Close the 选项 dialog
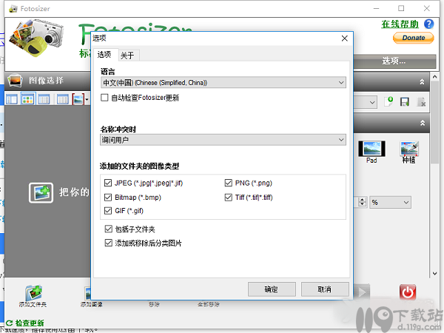Viewport: 444px width, 333px height. [345, 38]
